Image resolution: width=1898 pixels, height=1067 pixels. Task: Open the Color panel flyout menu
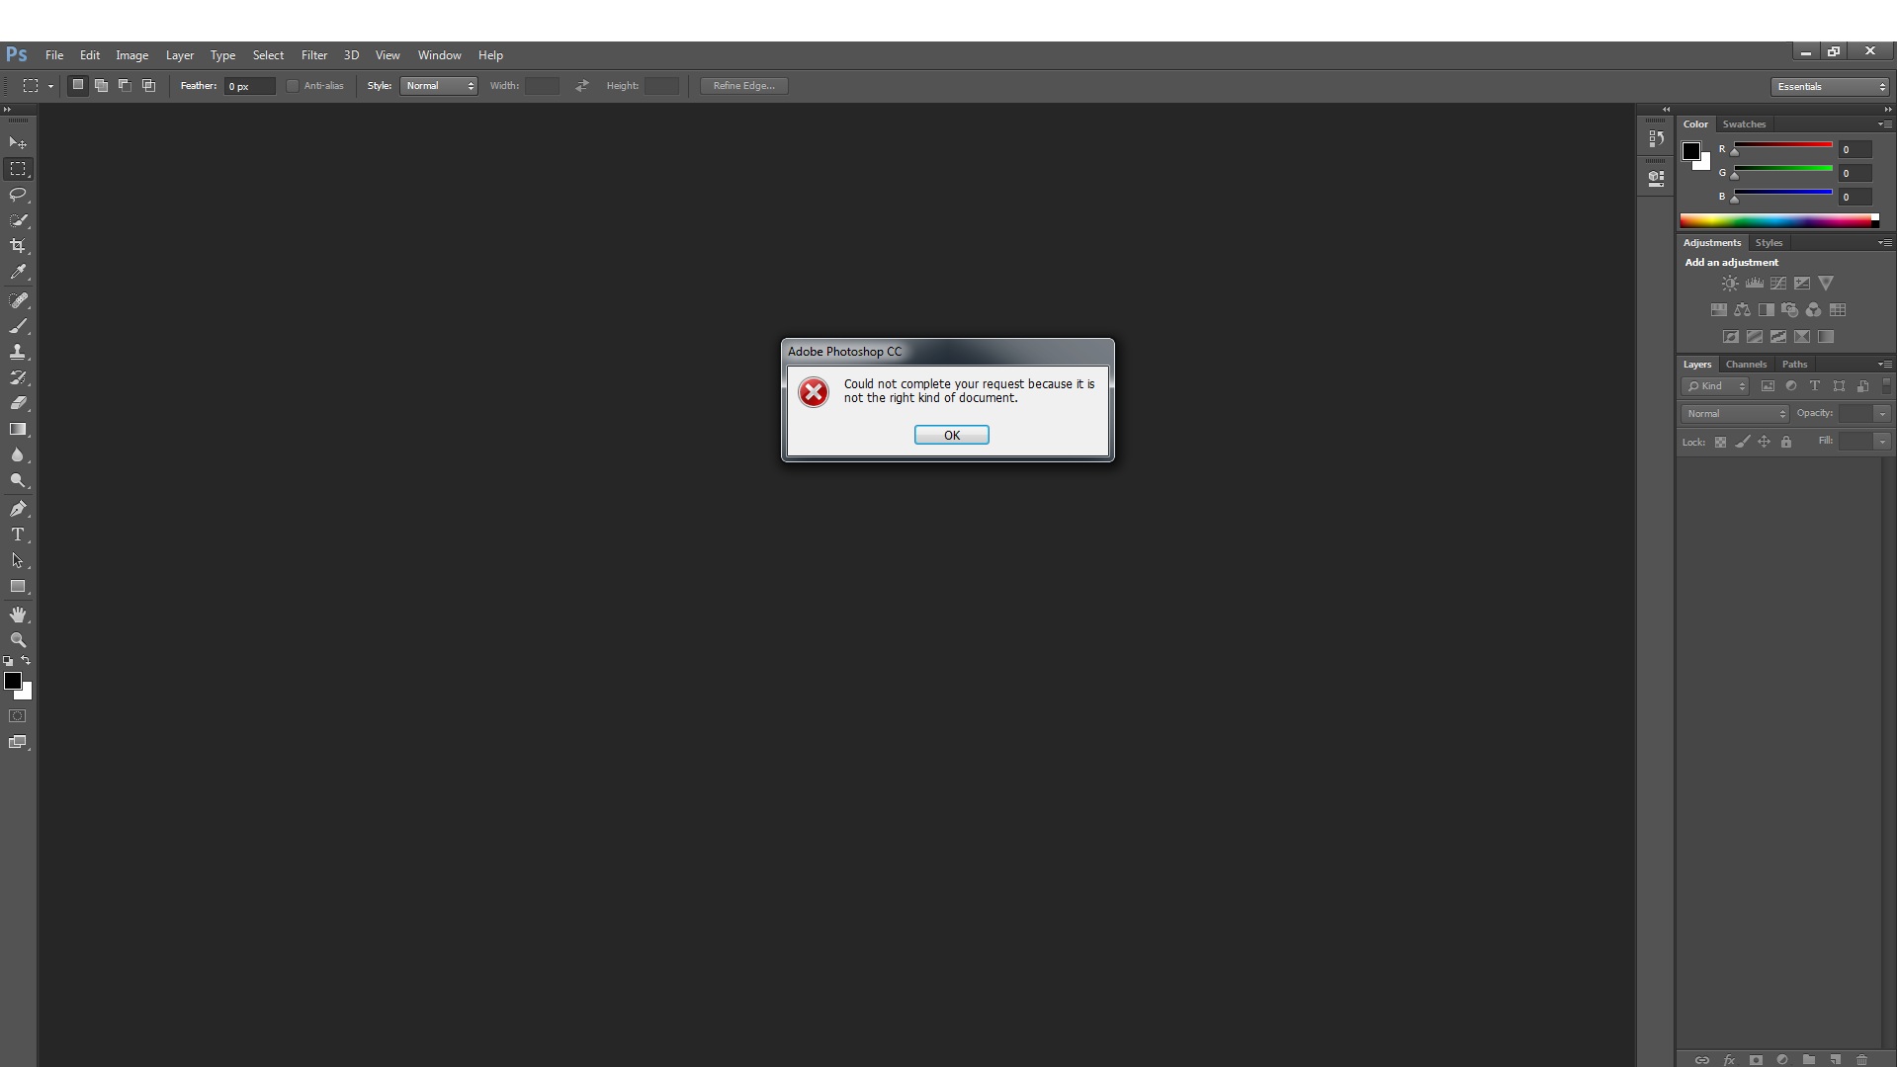1885,123
